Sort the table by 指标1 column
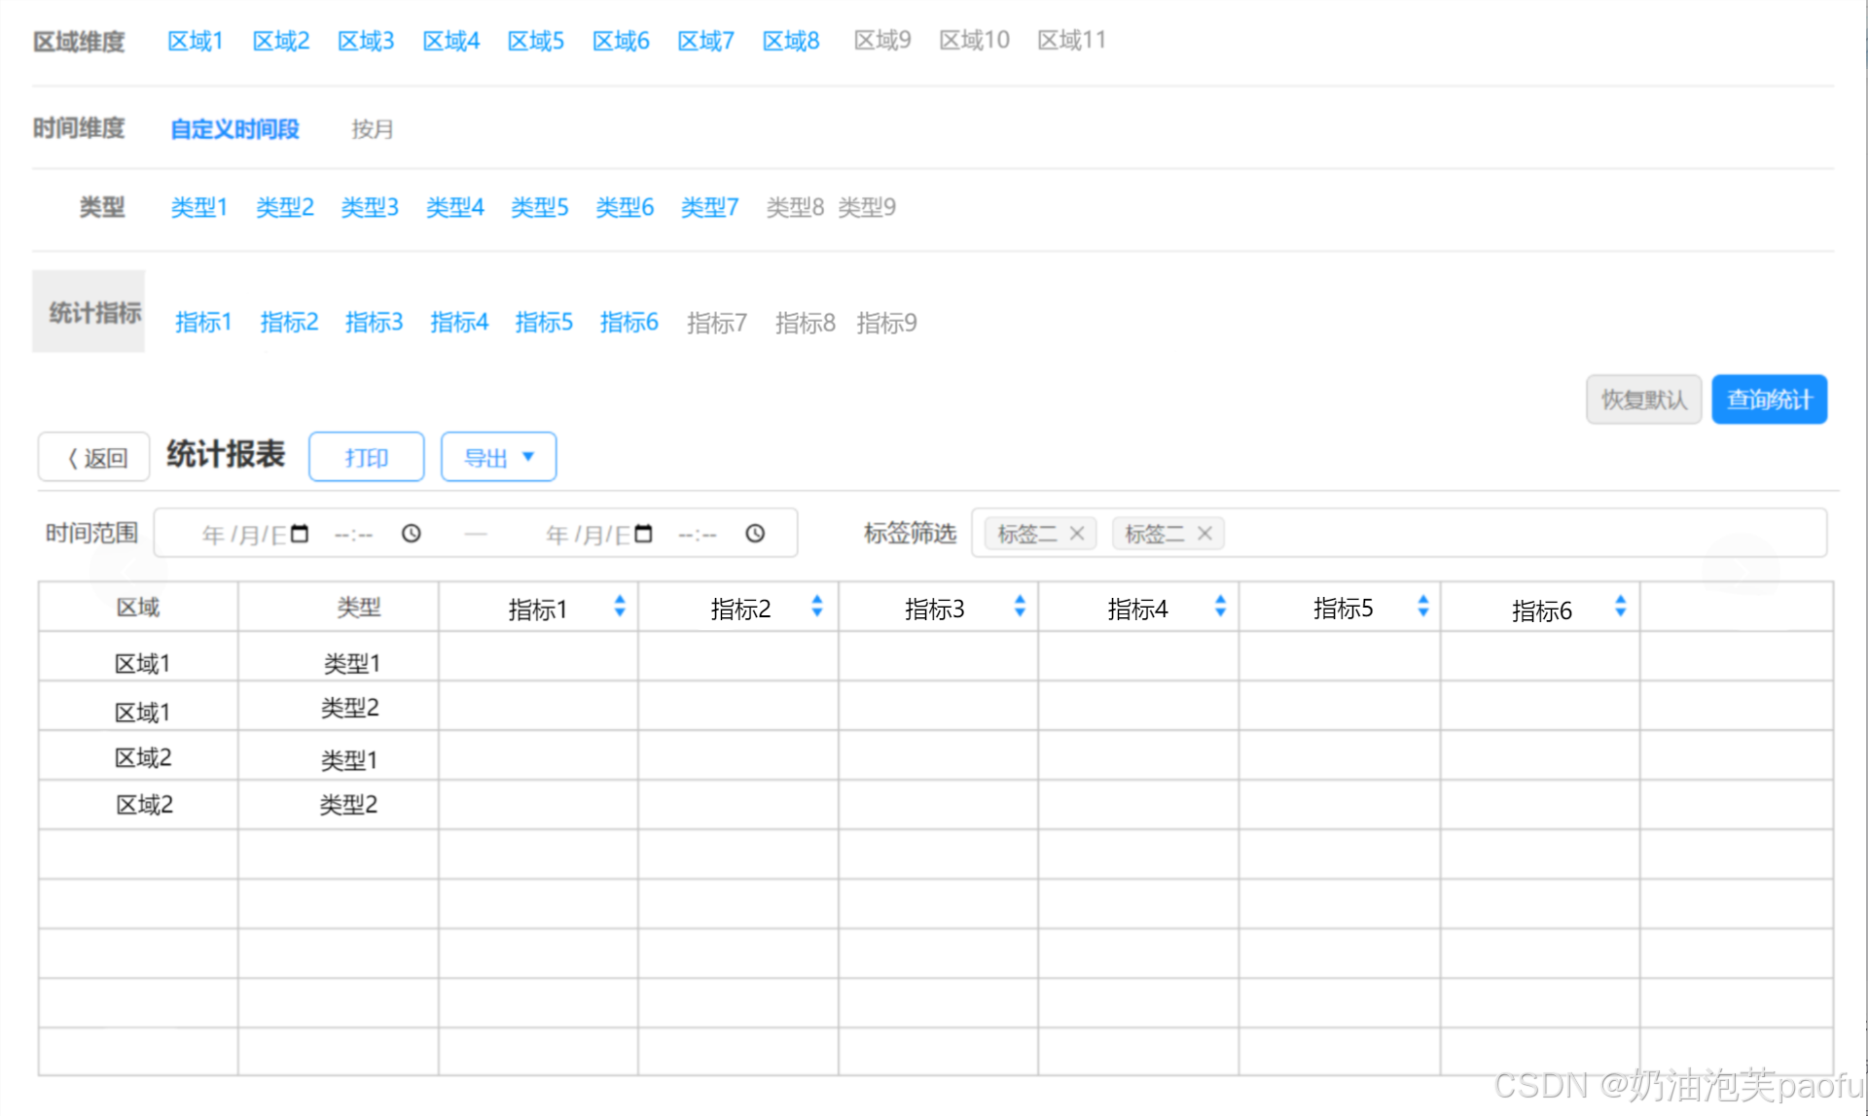This screenshot has height=1116, width=1868. pos(620,606)
